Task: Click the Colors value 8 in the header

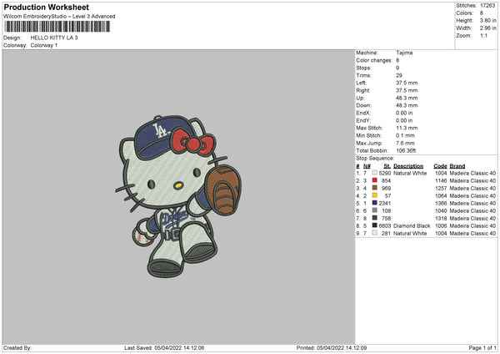Action: click(x=482, y=13)
